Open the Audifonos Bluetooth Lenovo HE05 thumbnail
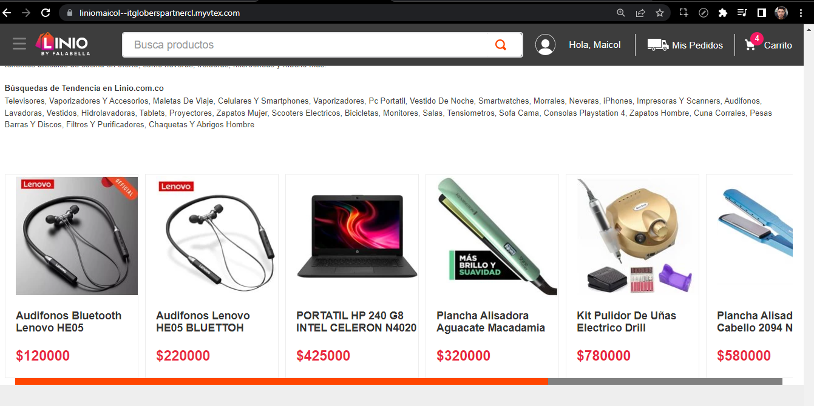The height and width of the screenshot is (406, 814). coord(76,236)
